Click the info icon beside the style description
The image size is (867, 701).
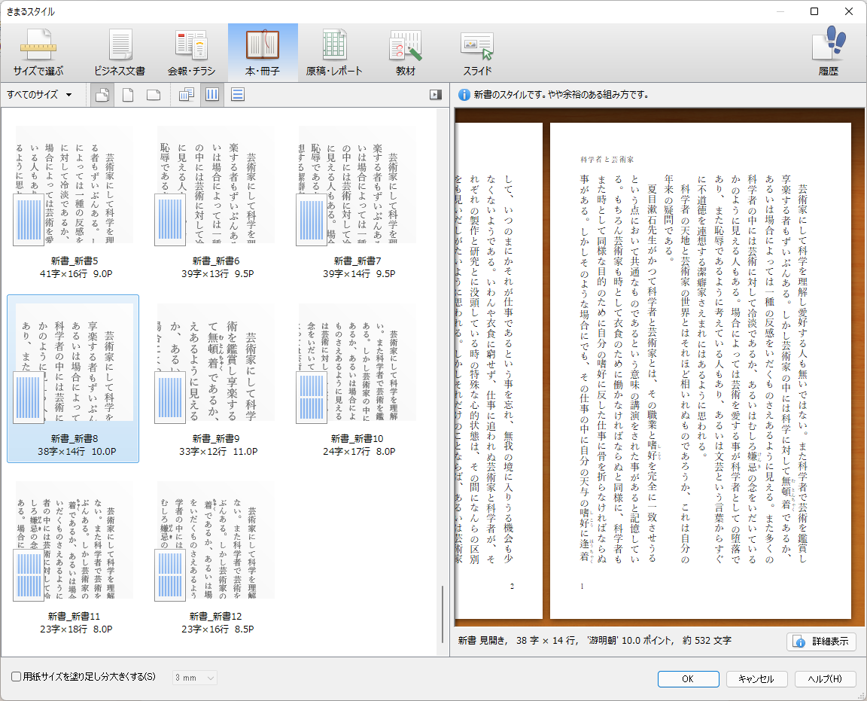[x=464, y=95]
